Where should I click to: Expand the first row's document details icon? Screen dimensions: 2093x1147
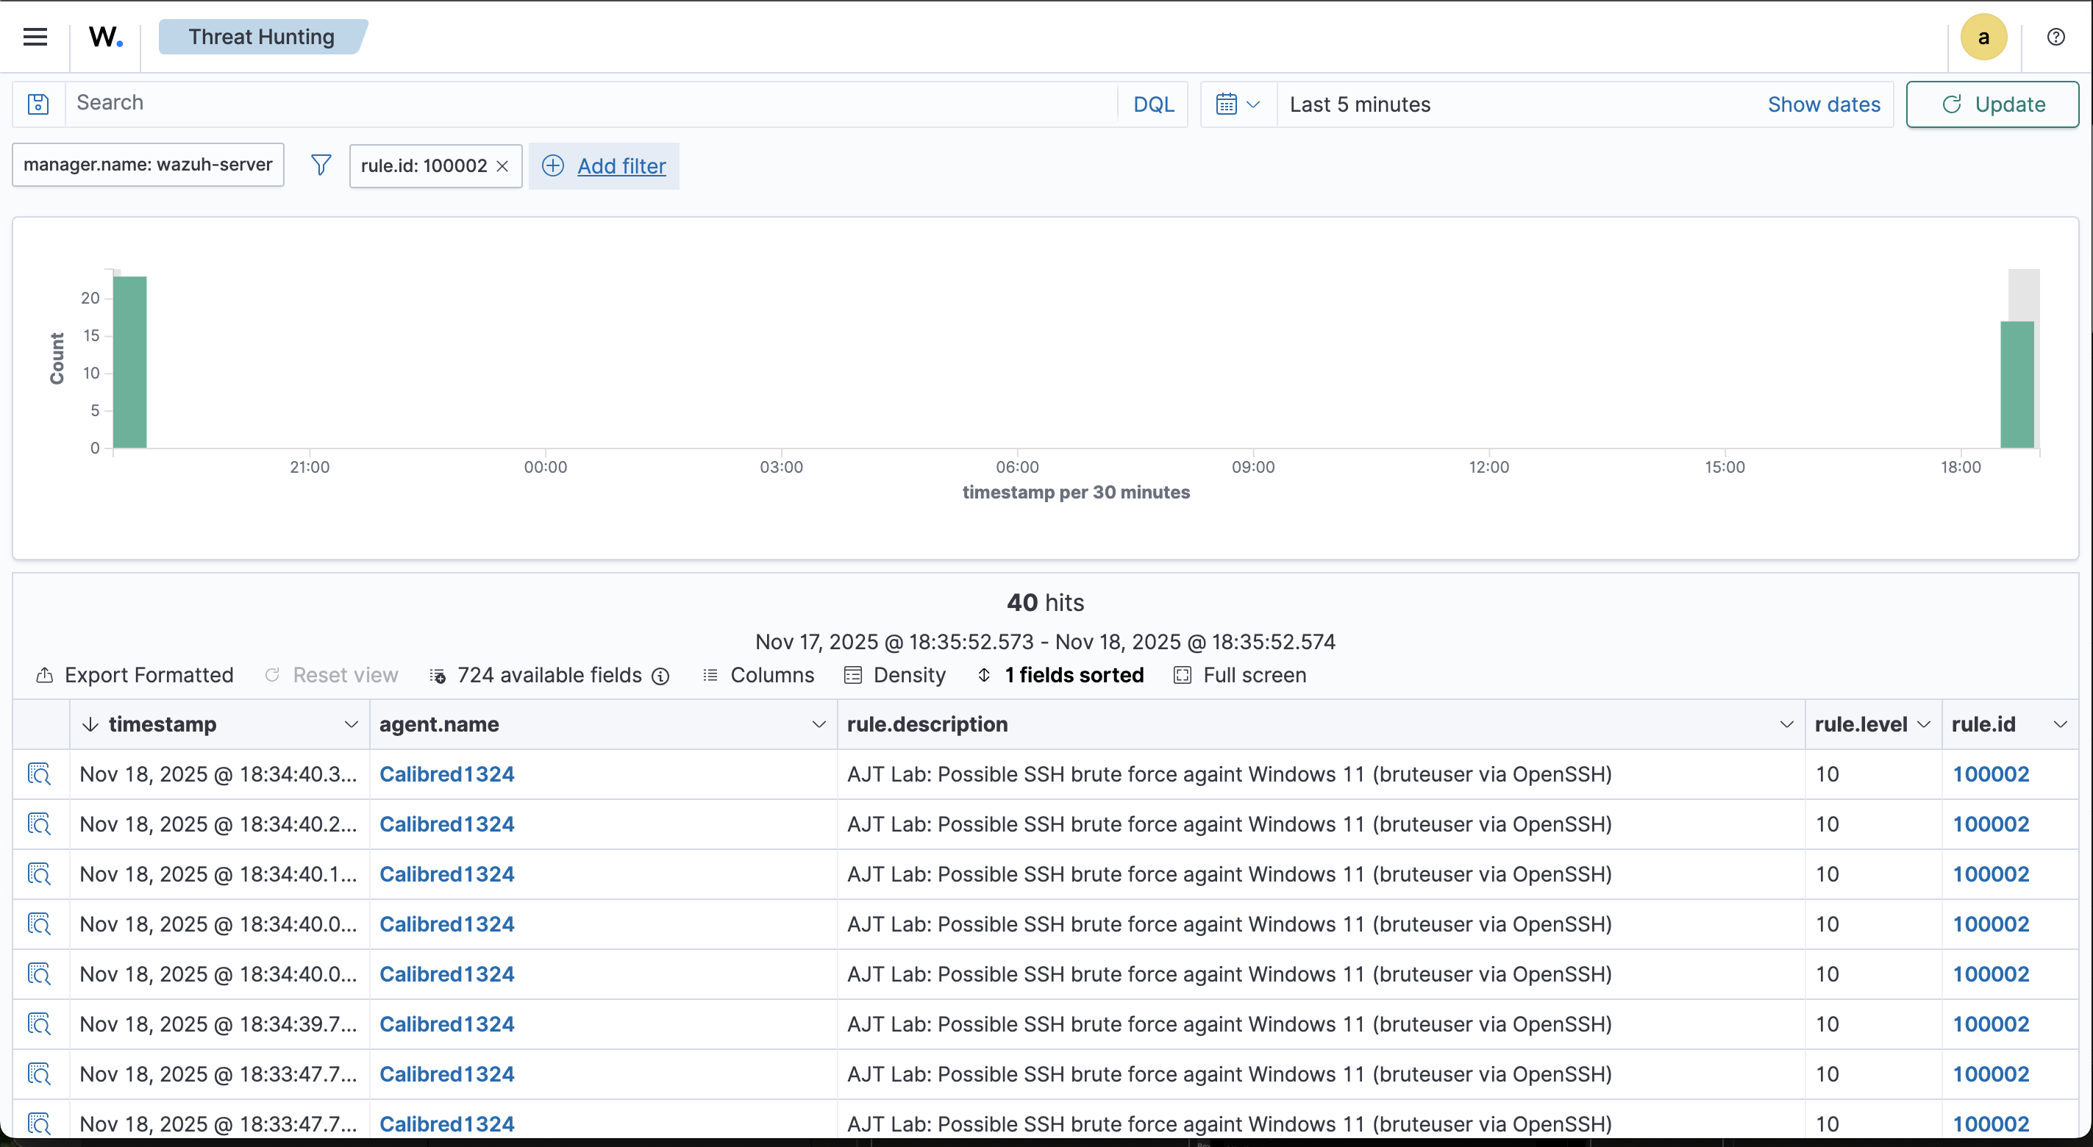click(40, 774)
